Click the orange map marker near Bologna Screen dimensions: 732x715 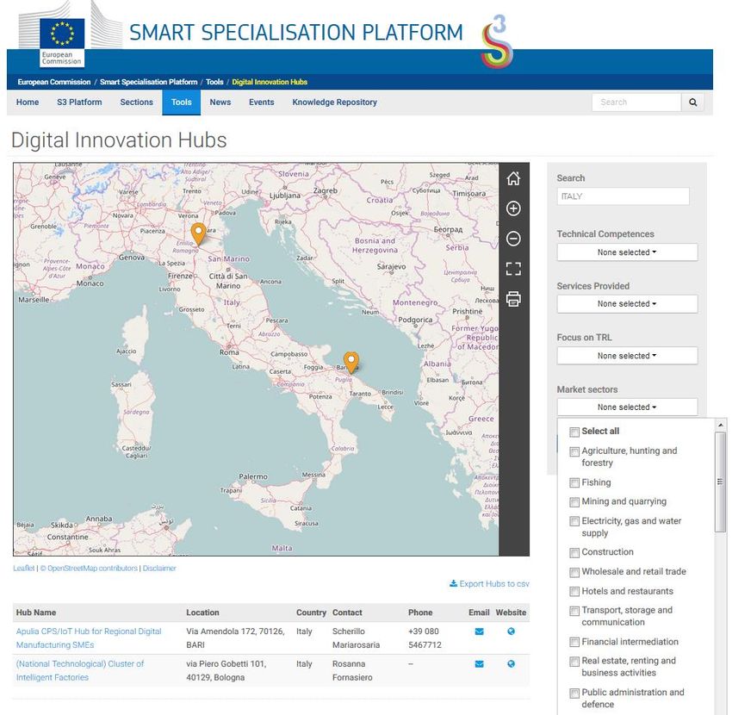pos(198,234)
